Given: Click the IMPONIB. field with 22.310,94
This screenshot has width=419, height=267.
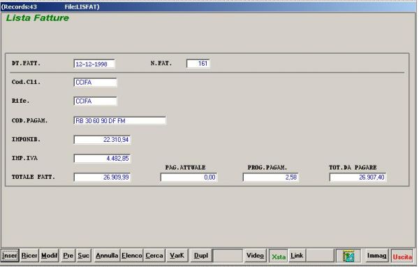Looking at the screenshot, I should [102, 140].
